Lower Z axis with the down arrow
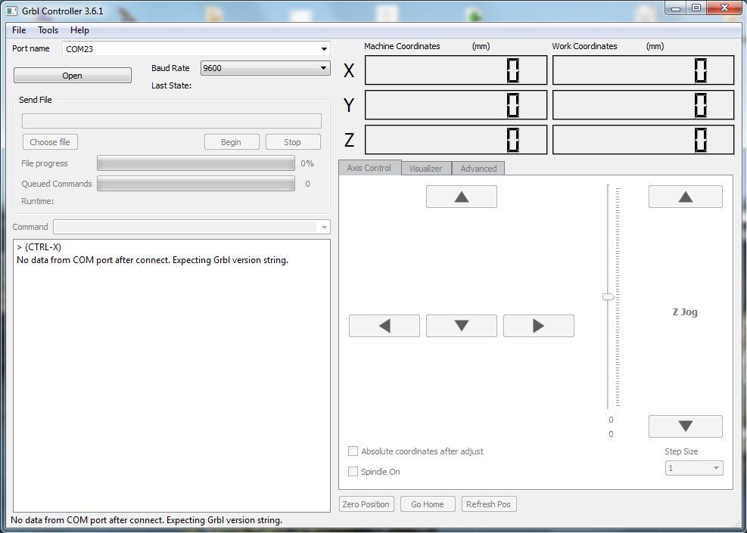The image size is (747, 533). click(685, 426)
